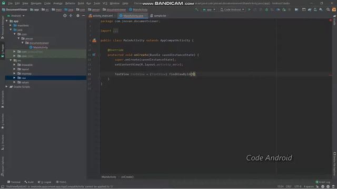Open the Build menu
Image resolution: width=337 pixels, height=189 pixels.
pos(81,3)
